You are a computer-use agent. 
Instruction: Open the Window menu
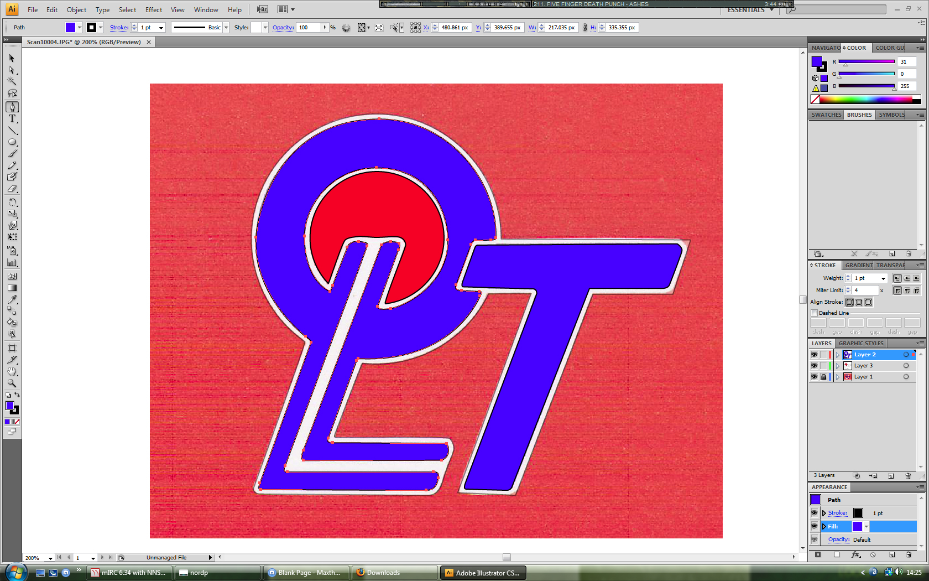point(206,10)
